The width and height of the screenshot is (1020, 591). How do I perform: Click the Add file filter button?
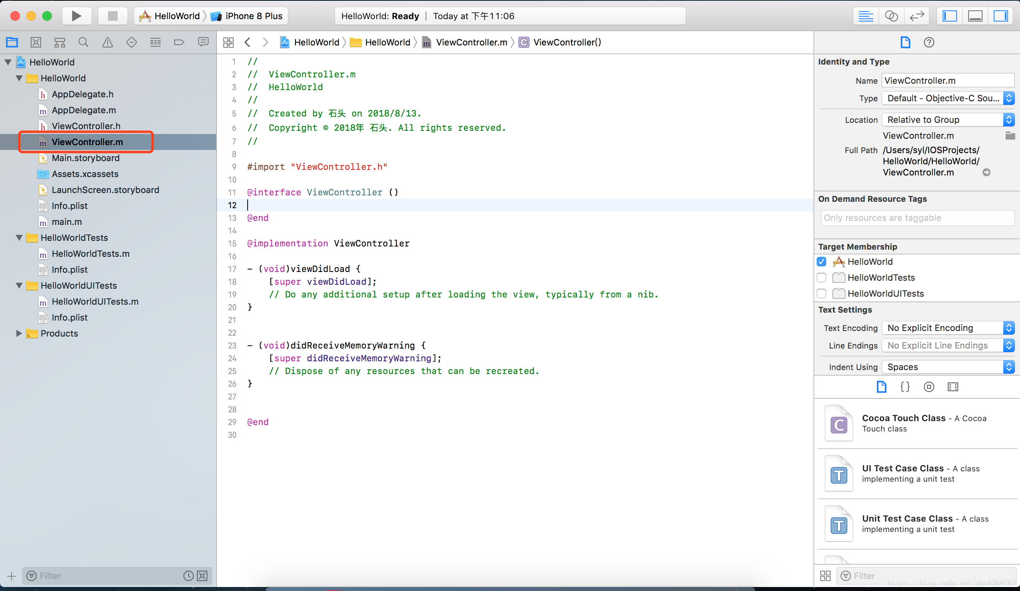(10, 575)
